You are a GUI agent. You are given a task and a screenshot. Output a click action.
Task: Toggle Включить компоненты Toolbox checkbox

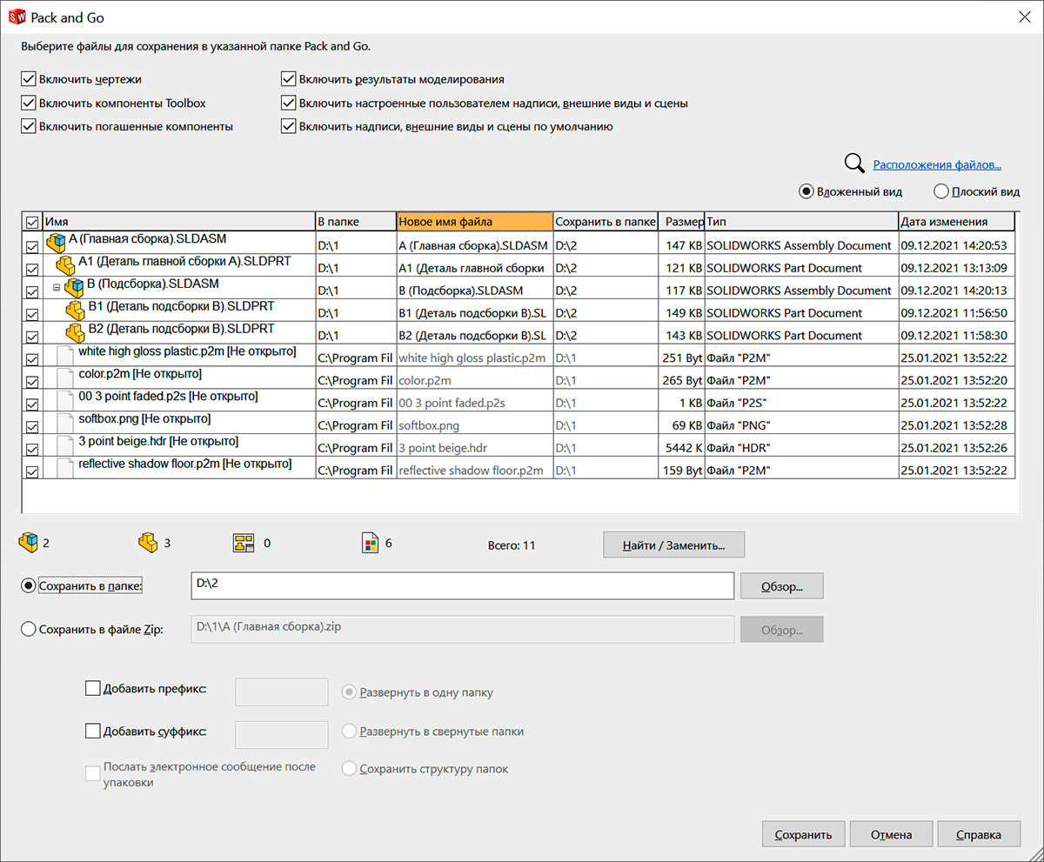click(29, 103)
